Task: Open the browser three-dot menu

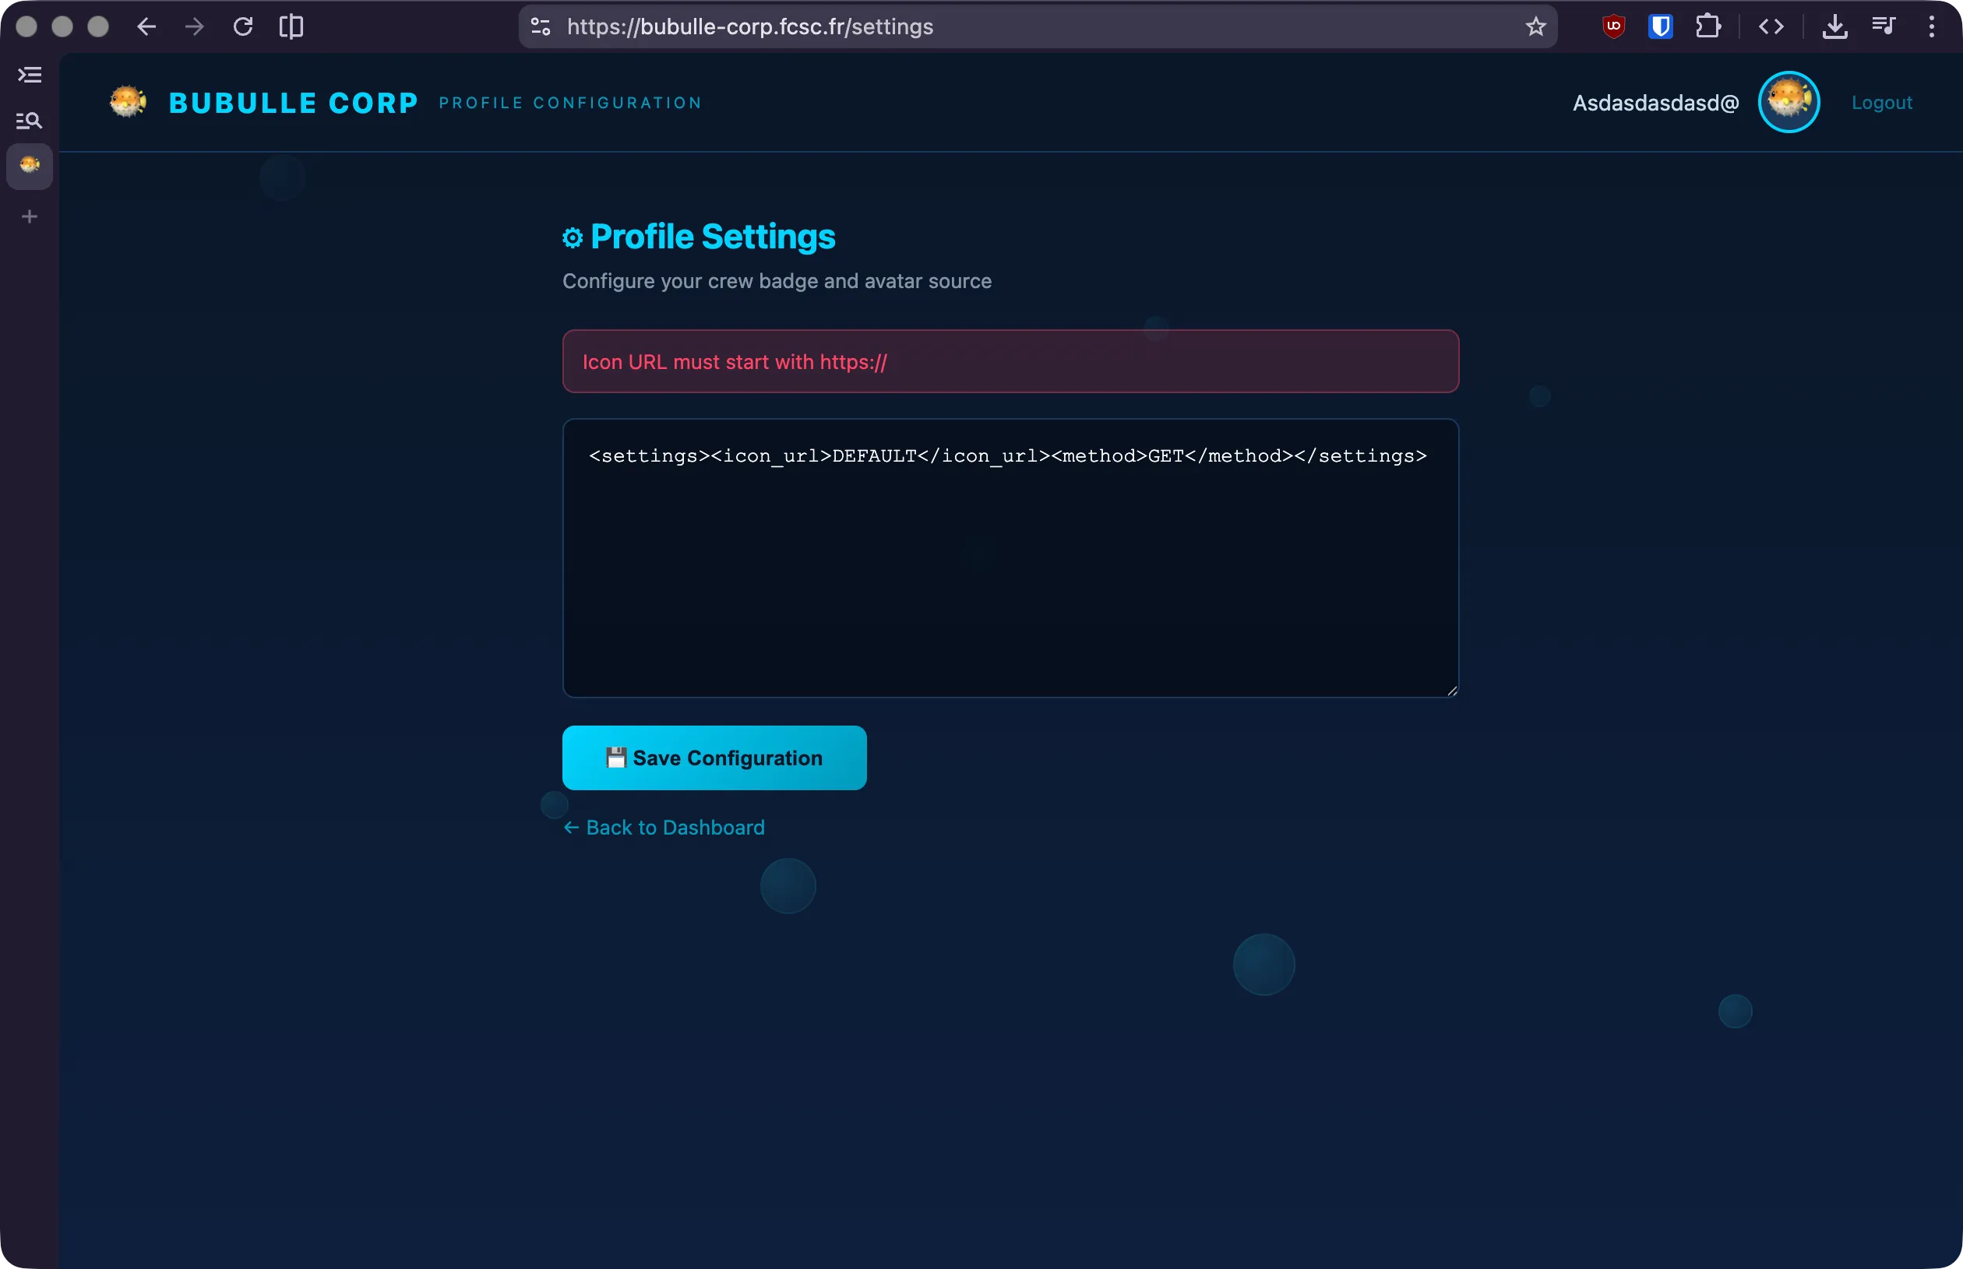Action: pyautogui.click(x=1932, y=26)
